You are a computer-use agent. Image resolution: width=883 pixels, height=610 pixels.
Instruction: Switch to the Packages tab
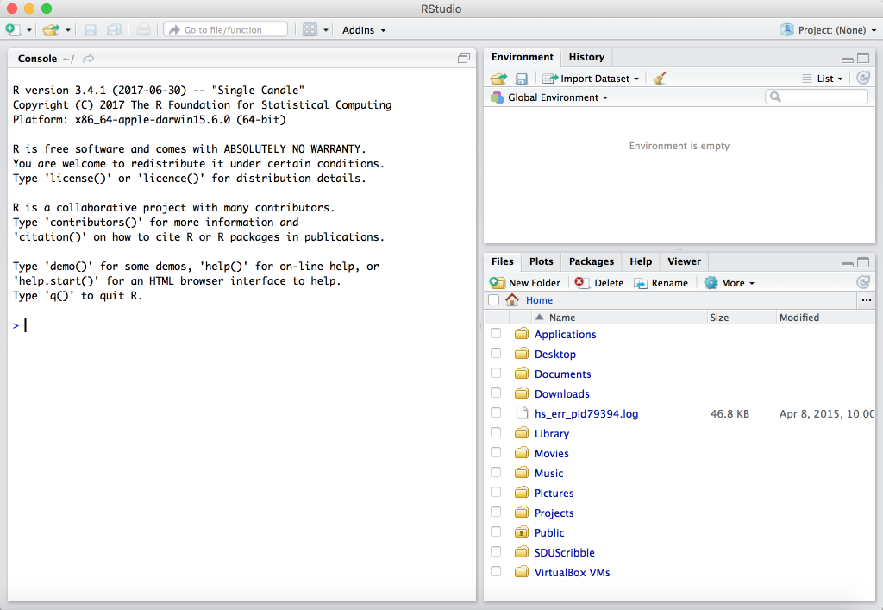592,261
